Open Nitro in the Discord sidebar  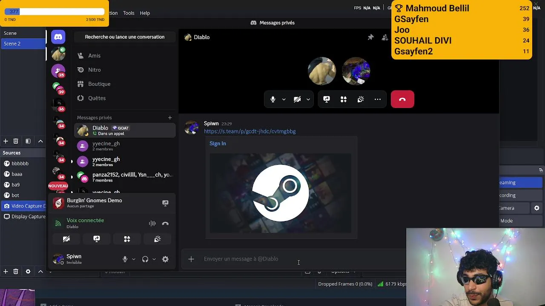point(125,70)
